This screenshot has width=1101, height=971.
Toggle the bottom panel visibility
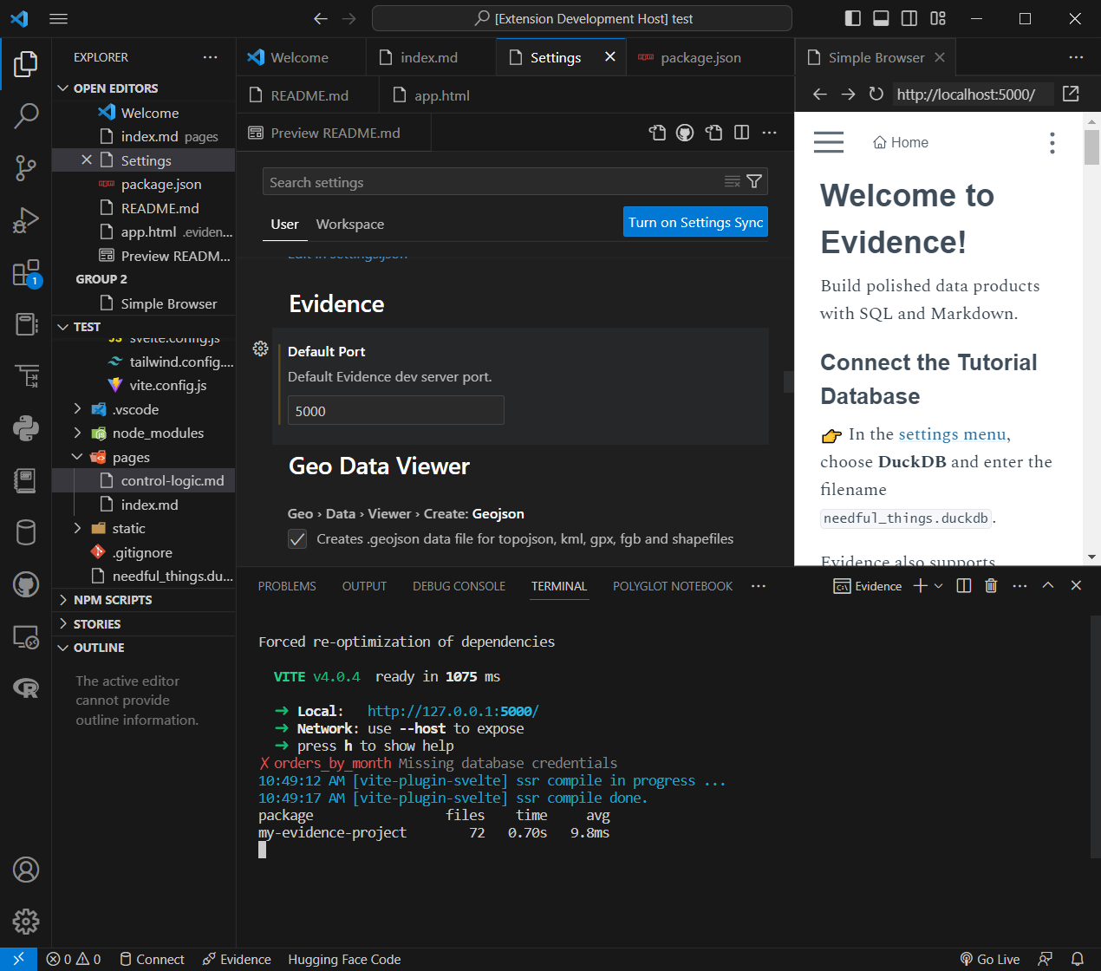(x=880, y=17)
